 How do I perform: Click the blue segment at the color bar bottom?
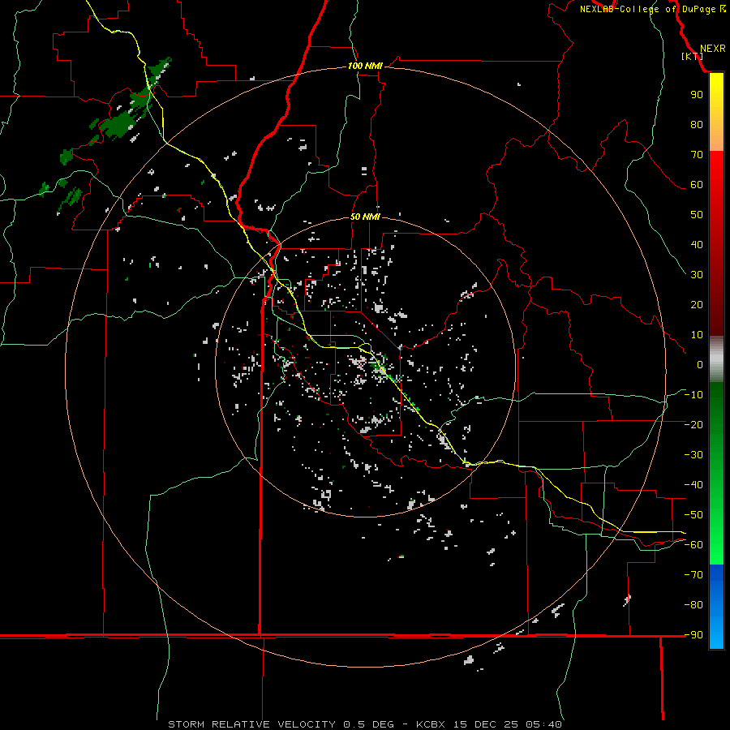[x=716, y=607]
